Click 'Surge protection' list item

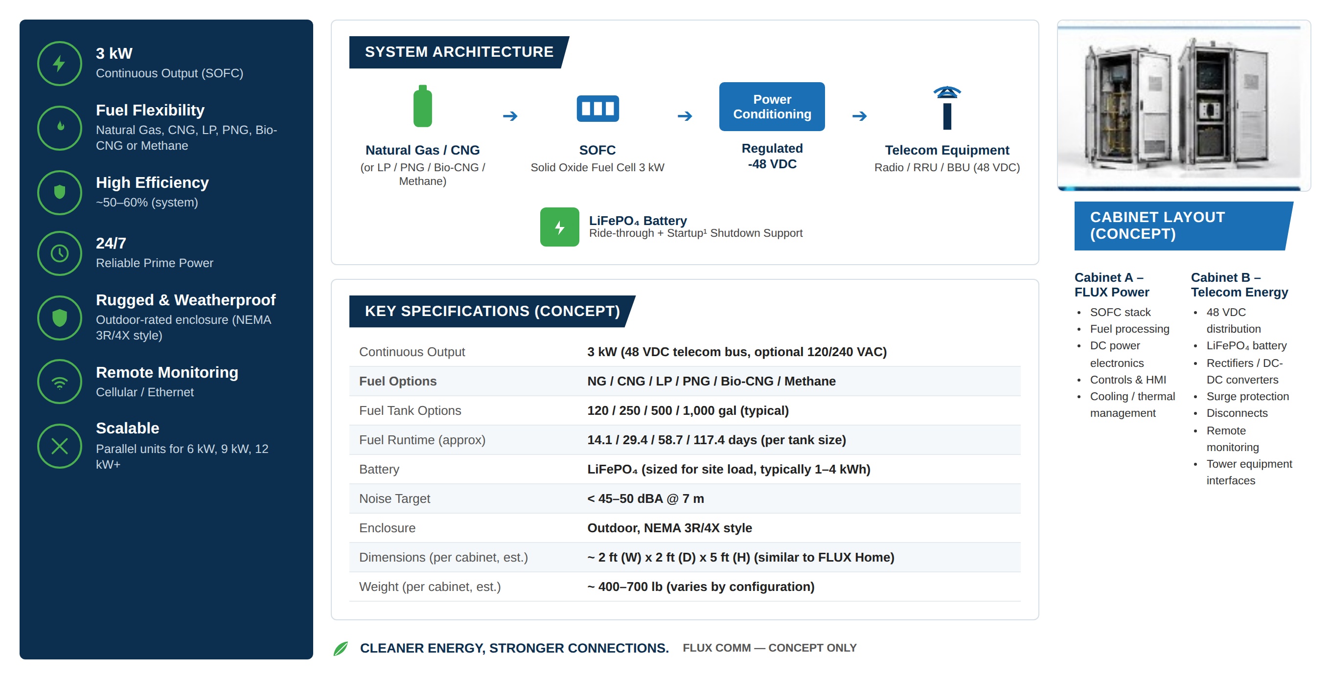[1247, 397]
